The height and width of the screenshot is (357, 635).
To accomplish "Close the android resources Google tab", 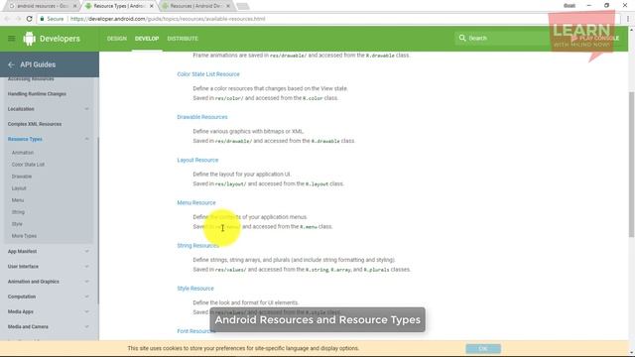I will [x=75, y=6].
